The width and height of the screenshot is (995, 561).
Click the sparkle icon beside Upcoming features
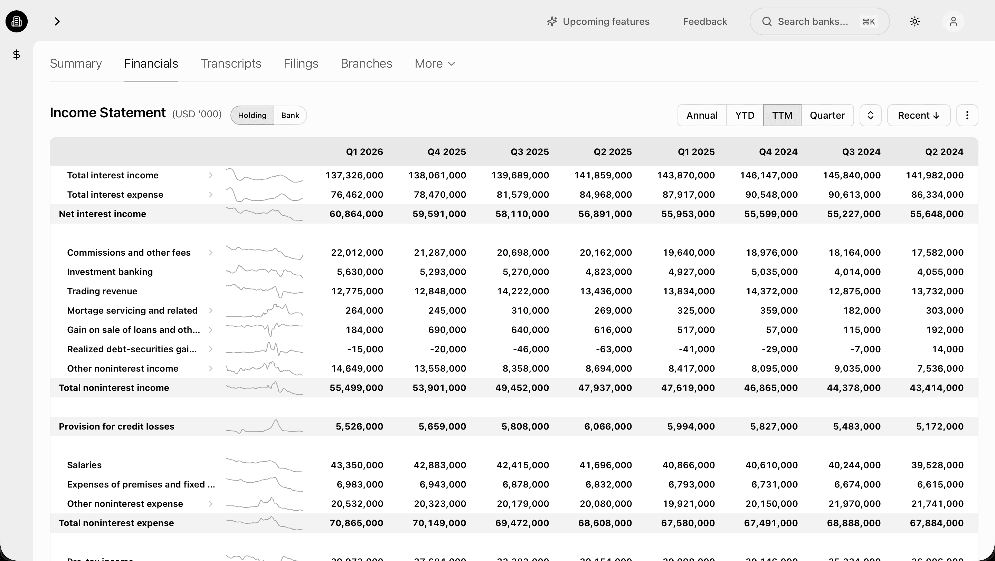coord(552,21)
